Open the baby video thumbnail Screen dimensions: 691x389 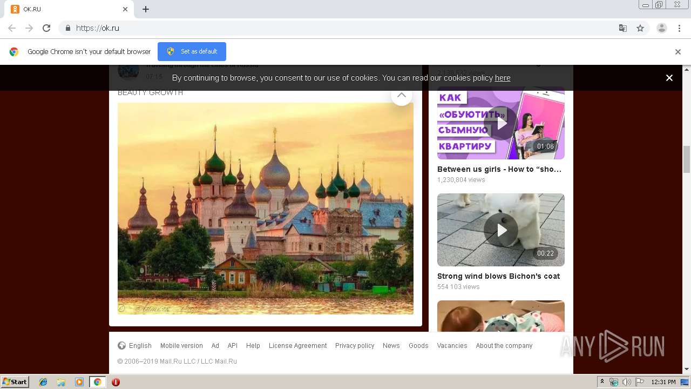pos(501,316)
